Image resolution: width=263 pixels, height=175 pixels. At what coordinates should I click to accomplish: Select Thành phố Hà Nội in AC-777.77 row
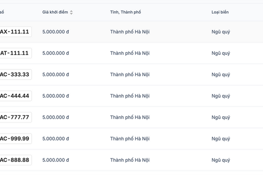pos(130,117)
